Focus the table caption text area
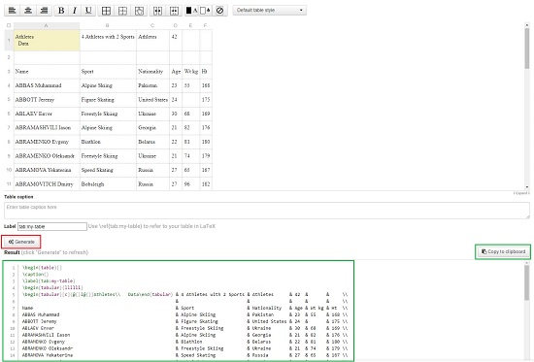534x362 pixels. [x=267, y=211]
